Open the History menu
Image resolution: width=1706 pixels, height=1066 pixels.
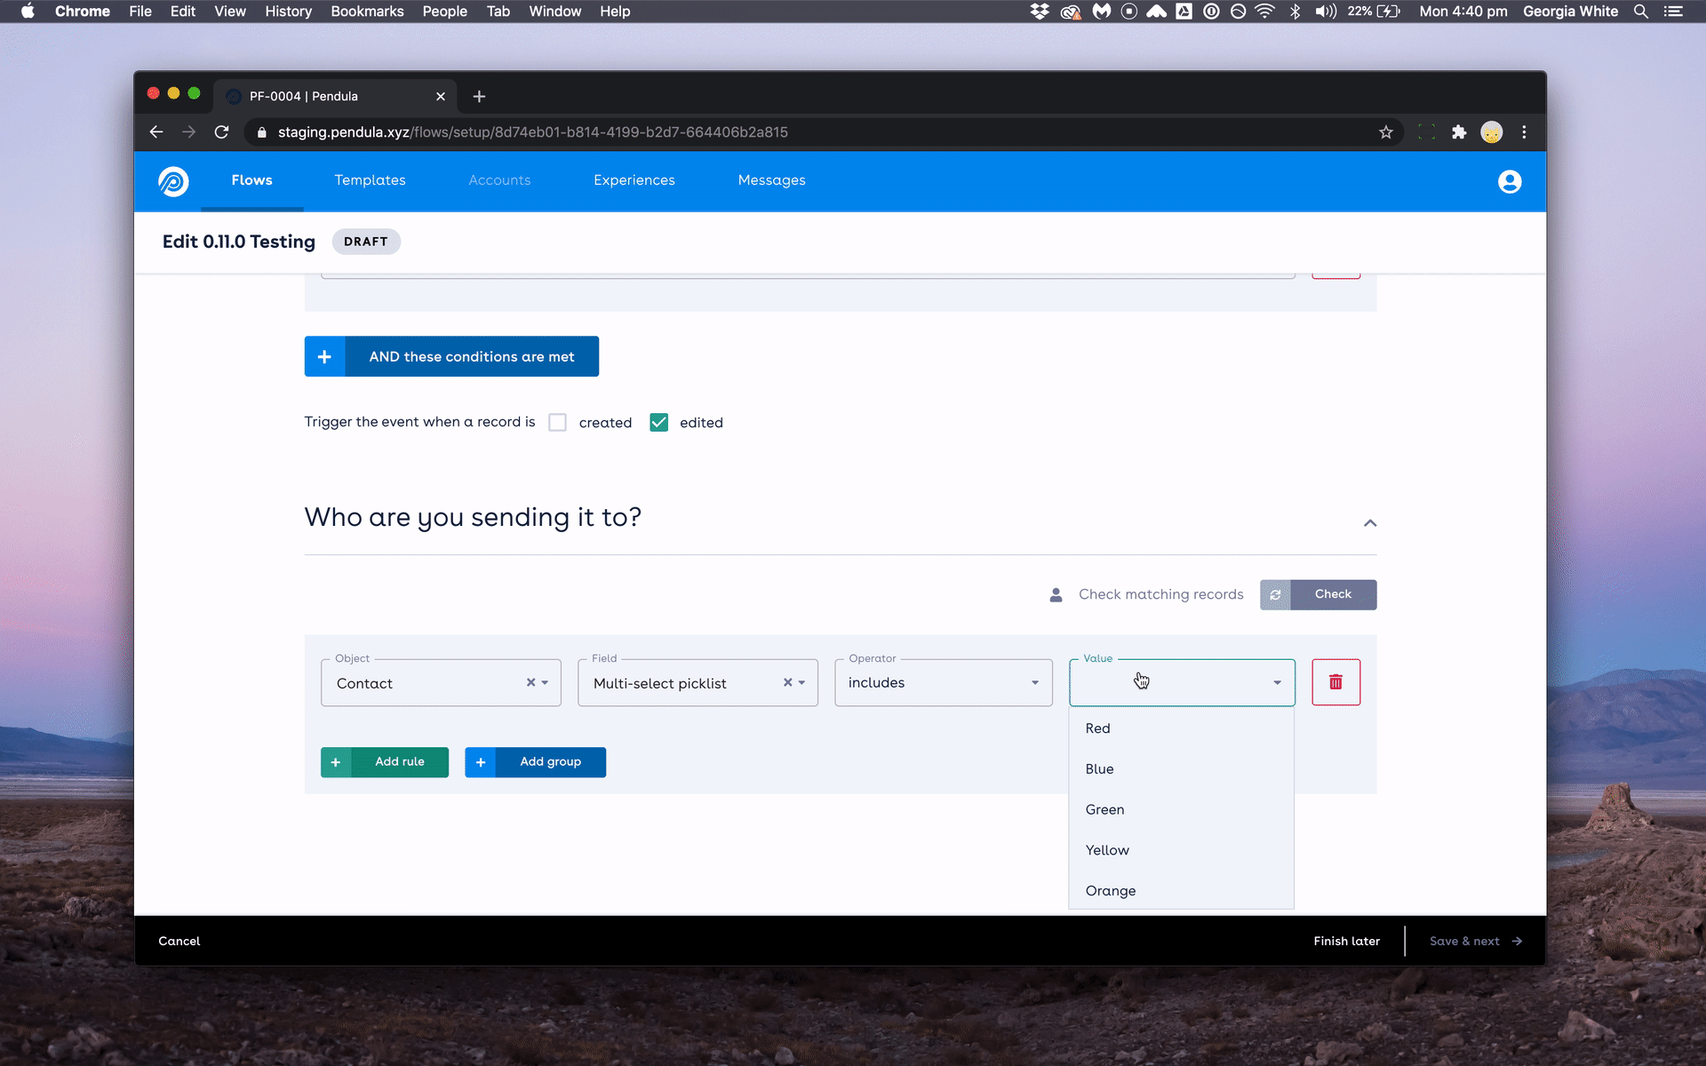pos(288,12)
